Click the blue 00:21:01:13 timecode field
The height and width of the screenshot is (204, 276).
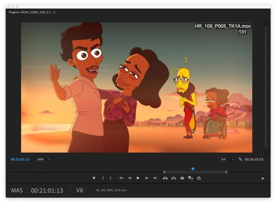point(20,159)
